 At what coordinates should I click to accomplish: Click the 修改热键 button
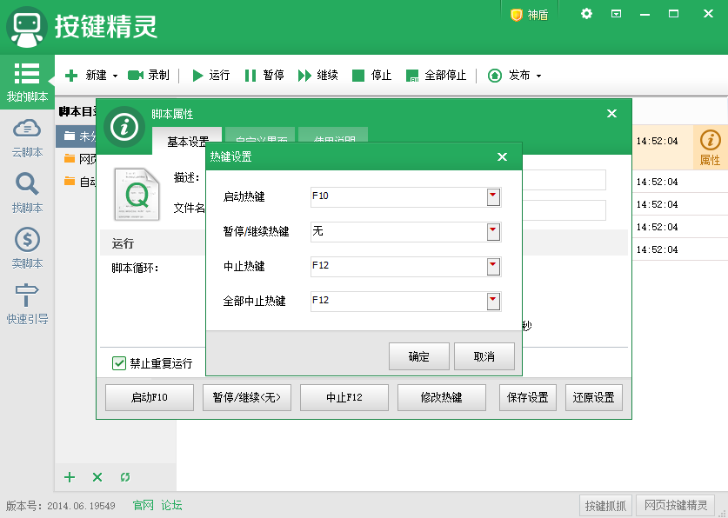(x=442, y=397)
